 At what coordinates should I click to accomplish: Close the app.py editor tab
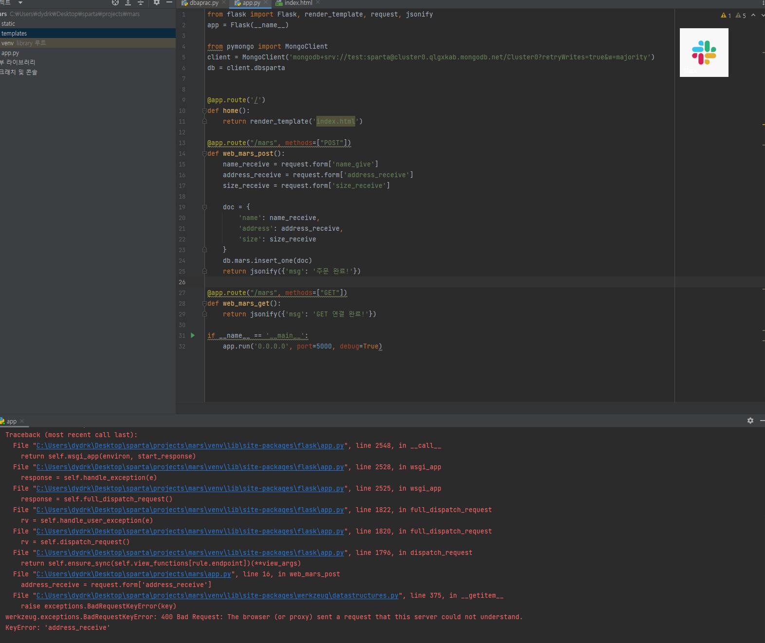266,3
